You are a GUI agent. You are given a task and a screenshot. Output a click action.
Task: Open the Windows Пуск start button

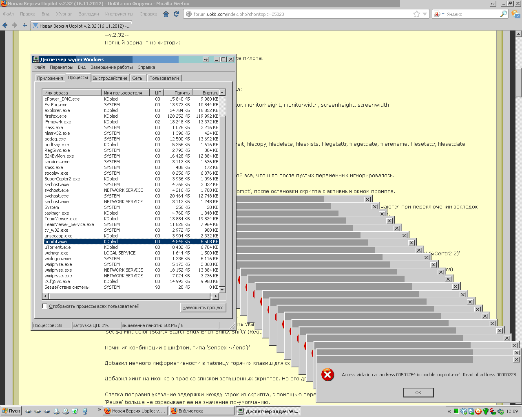click(x=11, y=411)
